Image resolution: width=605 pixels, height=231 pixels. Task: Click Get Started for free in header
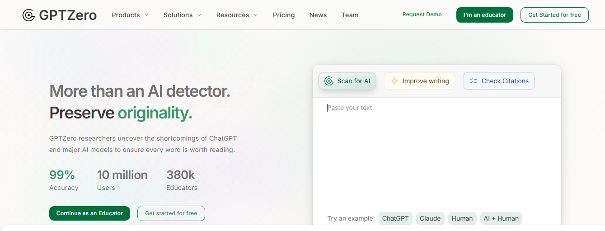click(554, 15)
